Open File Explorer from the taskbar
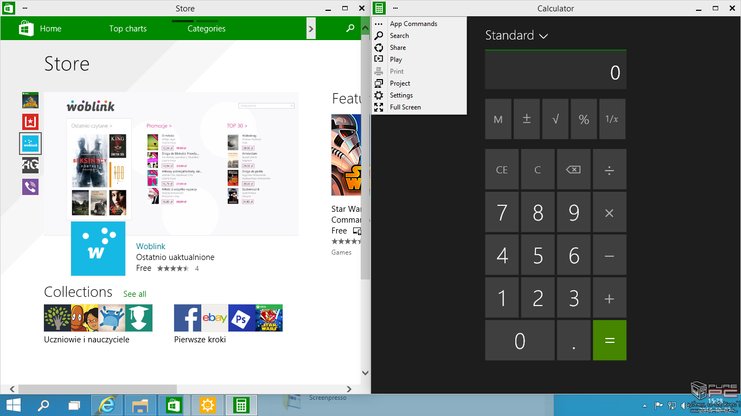Image resolution: width=741 pixels, height=416 pixels. [140, 405]
